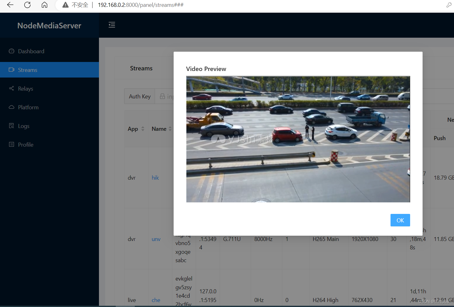Click the Dashboard gauge icon
The height and width of the screenshot is (307, 454).
[x=12, y=51]
